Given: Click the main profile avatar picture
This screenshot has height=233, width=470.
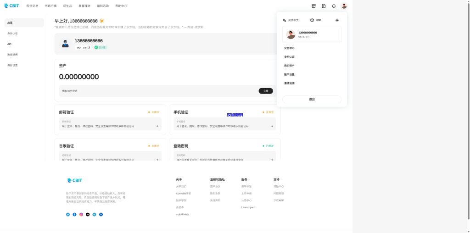Looking at the screenshot, I should pos(65,44).
